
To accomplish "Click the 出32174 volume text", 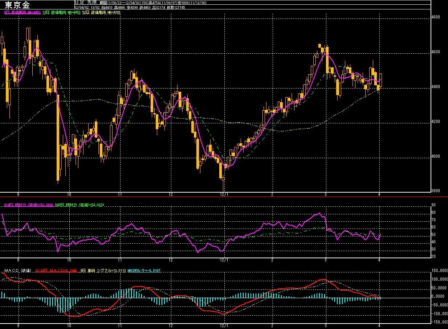I will coord(159,7).
